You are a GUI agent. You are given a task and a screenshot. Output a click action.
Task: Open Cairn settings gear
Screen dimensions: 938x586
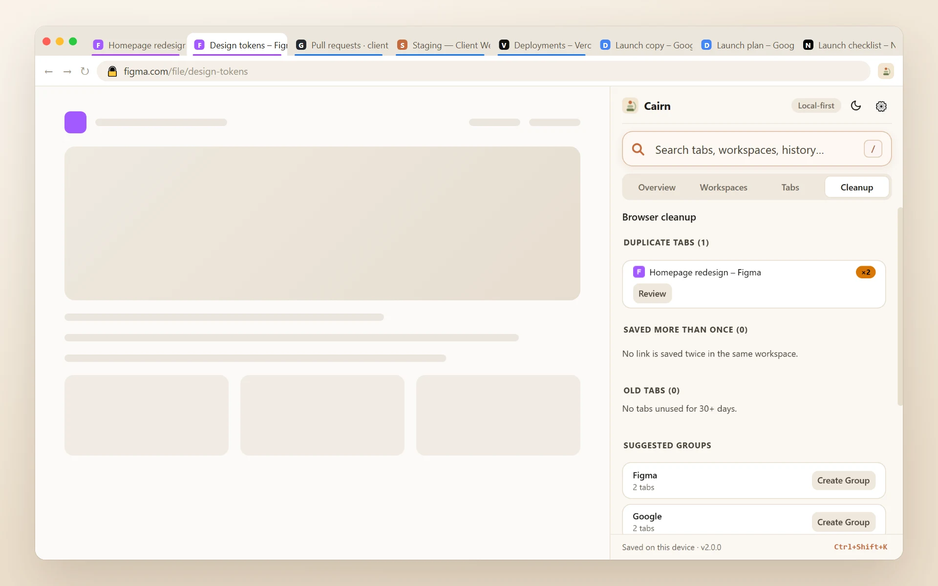881,106
